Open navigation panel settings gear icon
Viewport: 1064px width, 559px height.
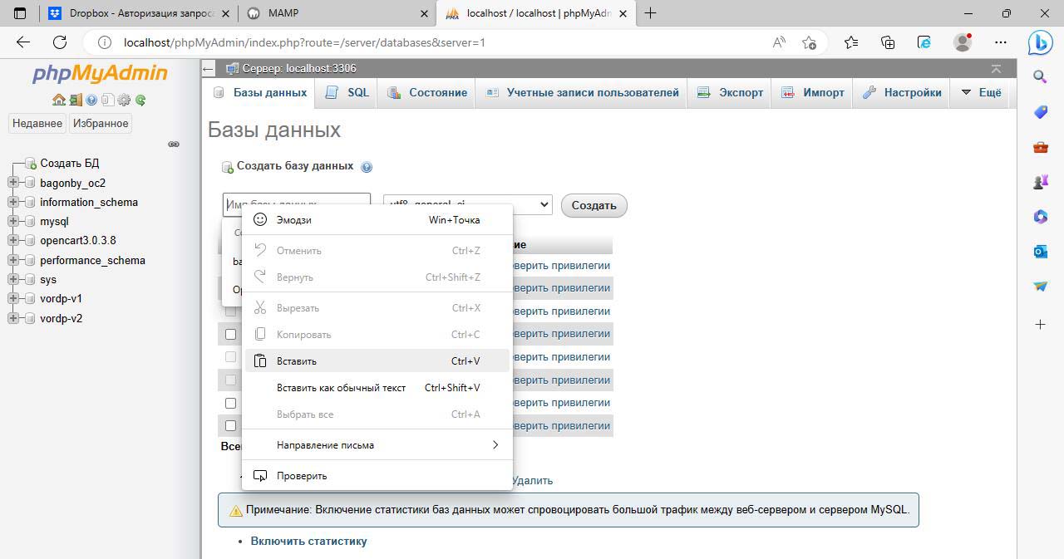[124, 100]
